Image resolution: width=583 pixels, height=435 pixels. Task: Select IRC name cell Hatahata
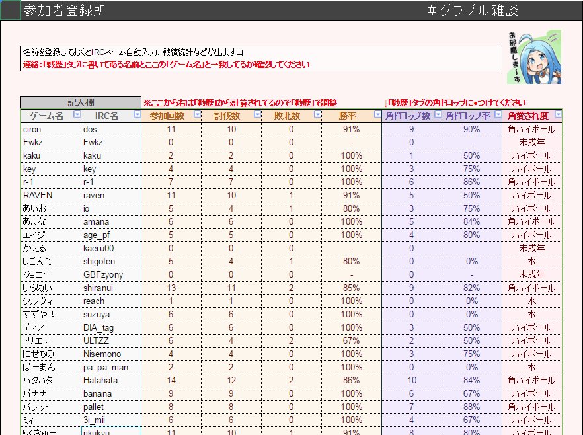tap(111, 380)
